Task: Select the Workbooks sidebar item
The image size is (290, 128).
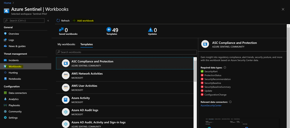Action: (26, 66)
